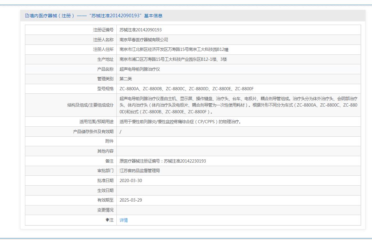Select the 生效日期 label
Screen dimensions: 372x240
(x=105, y=190)
